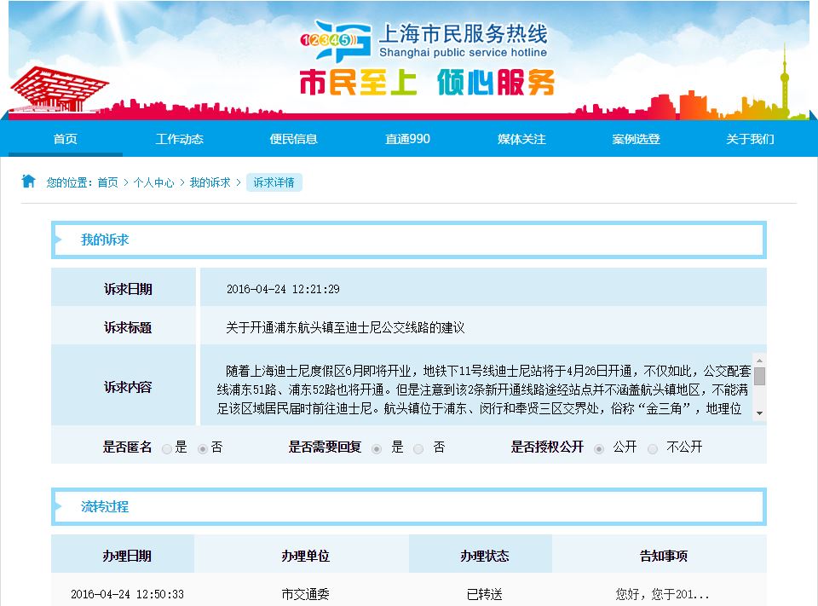Select the 公开 radio button
Image resolution: width=818 pixels, height=606 pixels.
pyautogui.click(x=599, y=449)
